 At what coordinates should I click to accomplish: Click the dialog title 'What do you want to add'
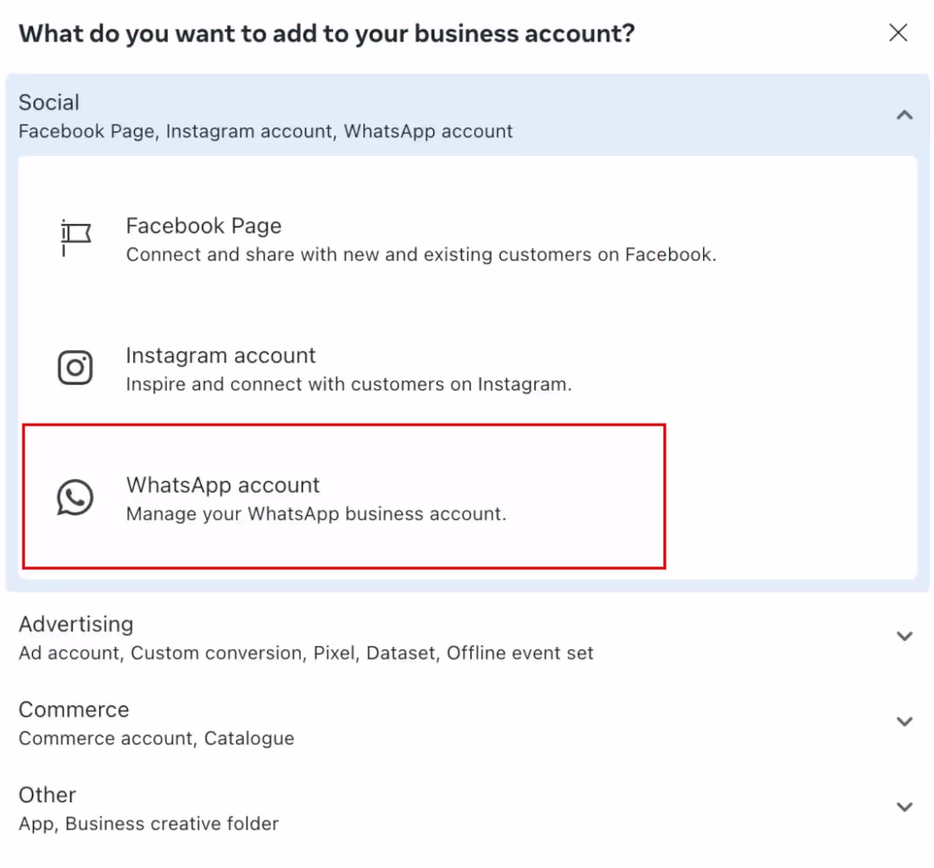(x=326, y=34)
